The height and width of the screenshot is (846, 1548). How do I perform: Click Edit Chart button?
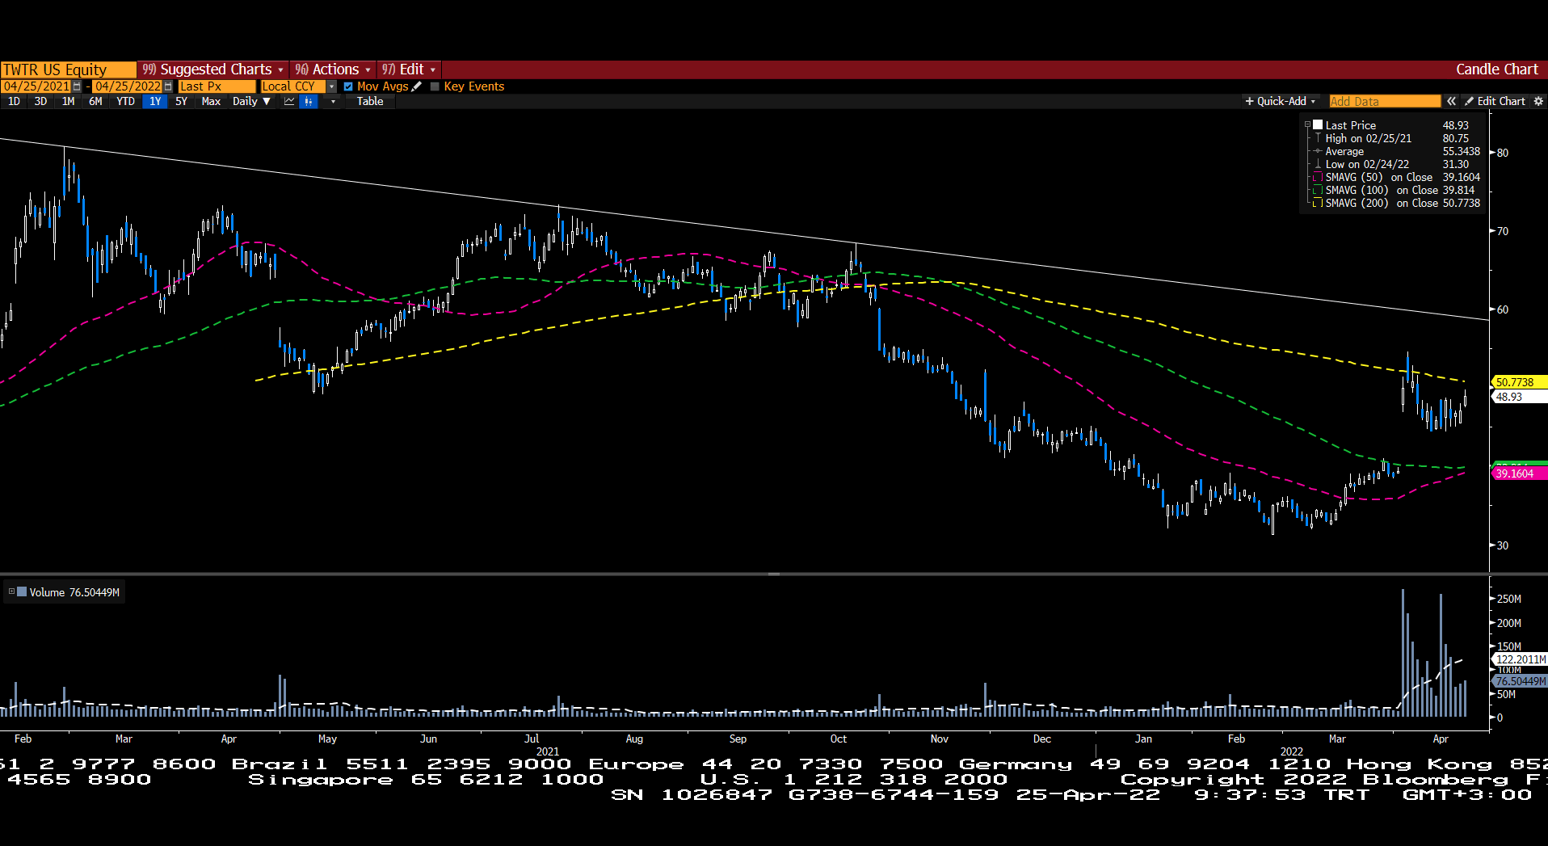[1495, 101]
